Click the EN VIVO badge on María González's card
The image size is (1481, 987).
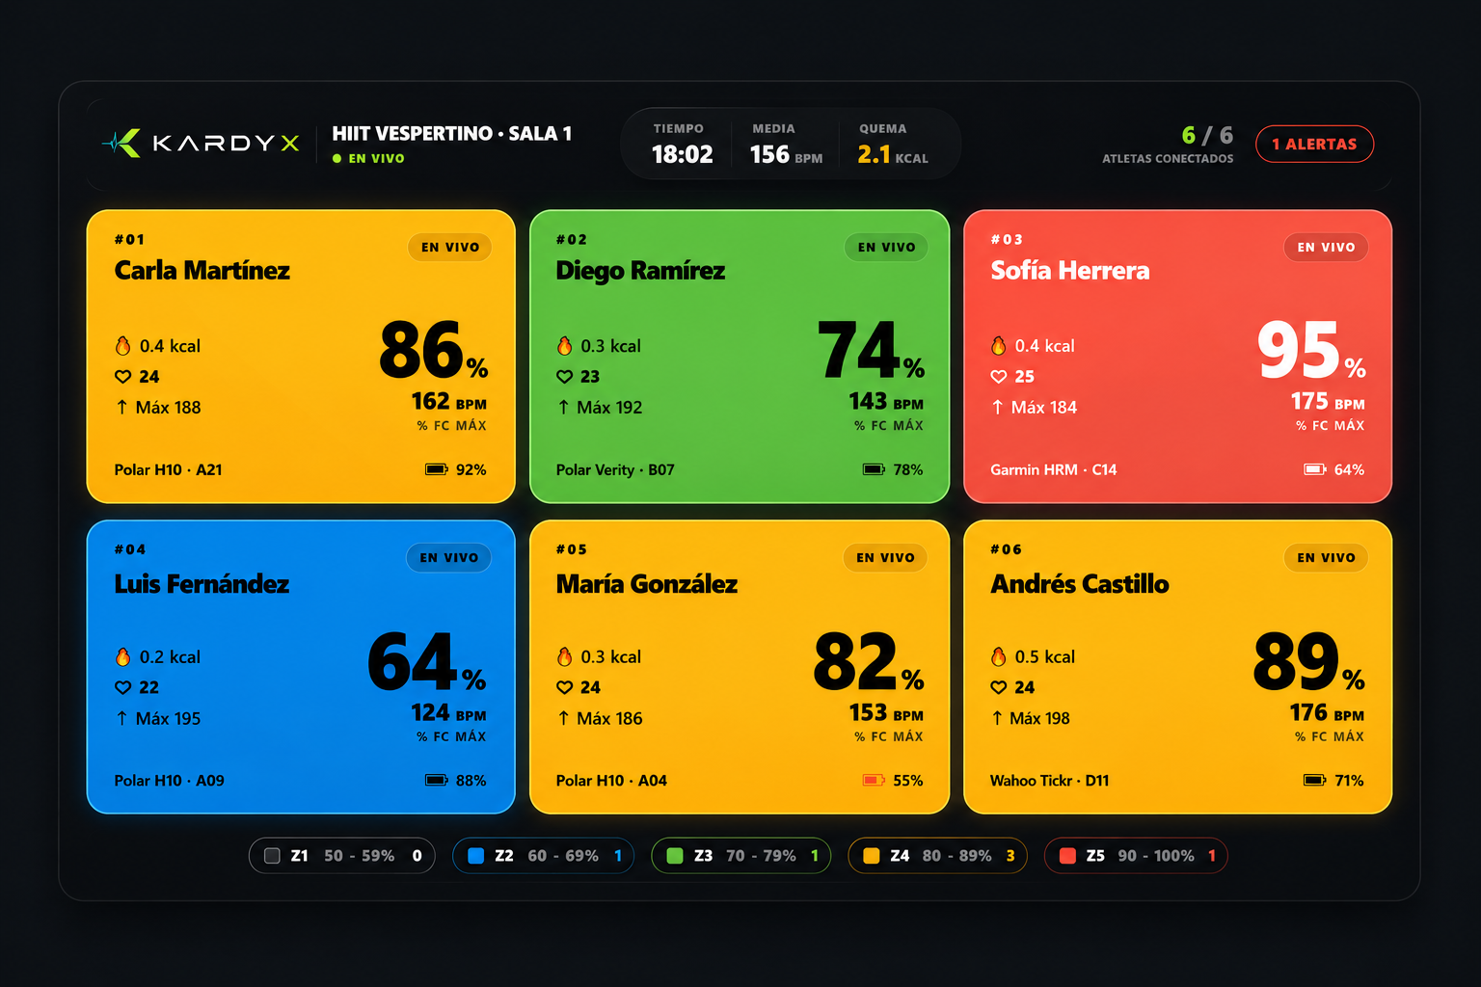point(885,558)
